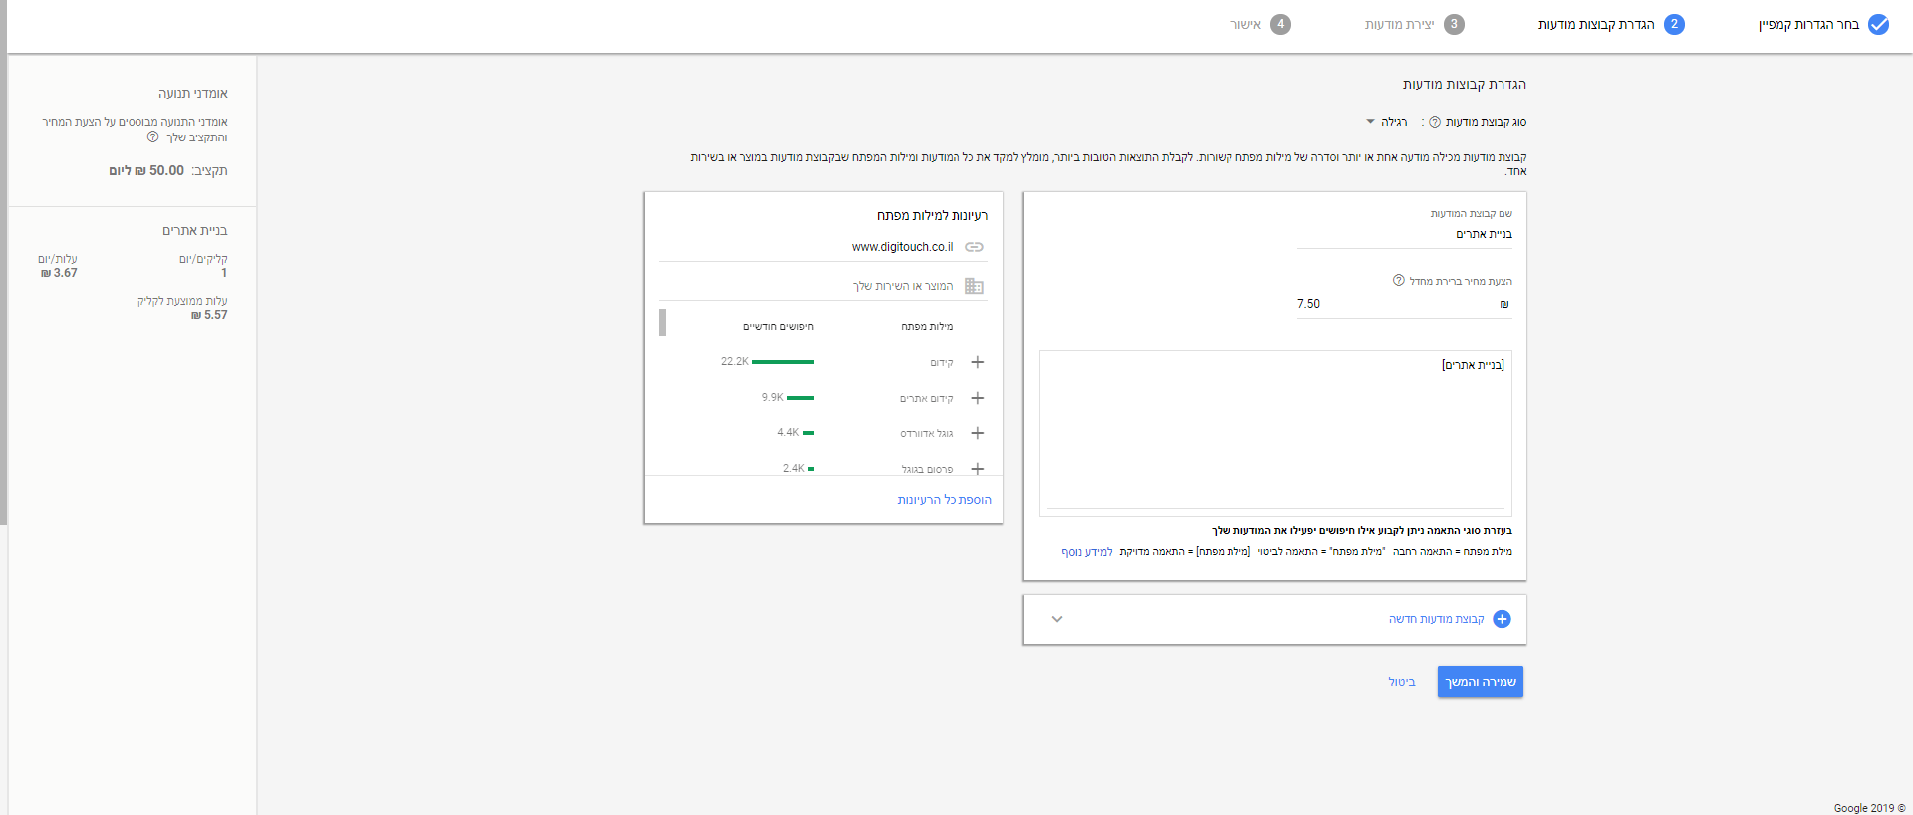
Task: Click 'ביטול' cancel button
Action: tap(1402, 682)
